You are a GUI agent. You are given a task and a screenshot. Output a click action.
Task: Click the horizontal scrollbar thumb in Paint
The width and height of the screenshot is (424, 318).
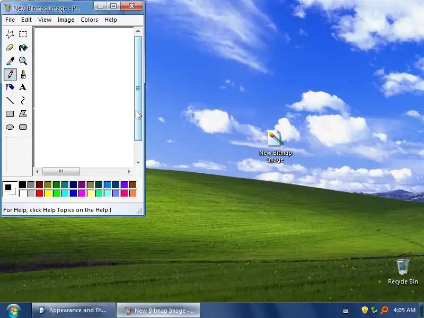tap(61, 171)
